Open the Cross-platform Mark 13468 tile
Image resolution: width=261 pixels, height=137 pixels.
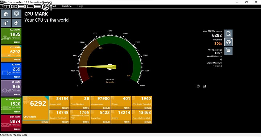pos(142,115)
